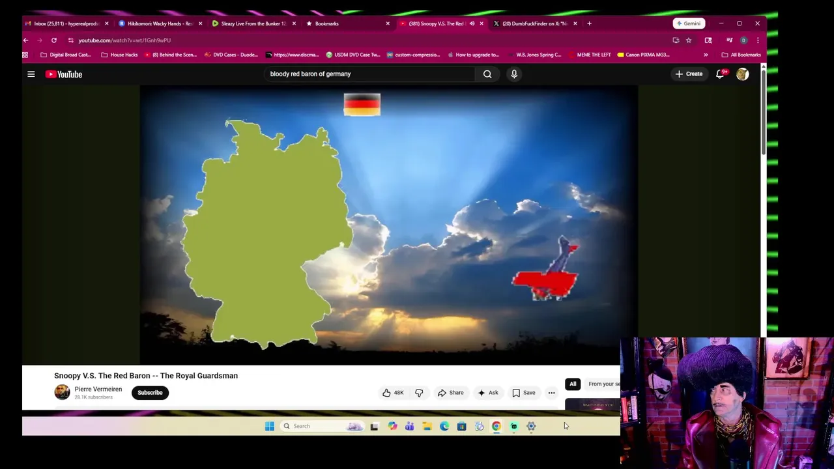This screenshot has width=834, height=469.
Task: Open Chrome three-dot menu
Action: tap(758, 40)
